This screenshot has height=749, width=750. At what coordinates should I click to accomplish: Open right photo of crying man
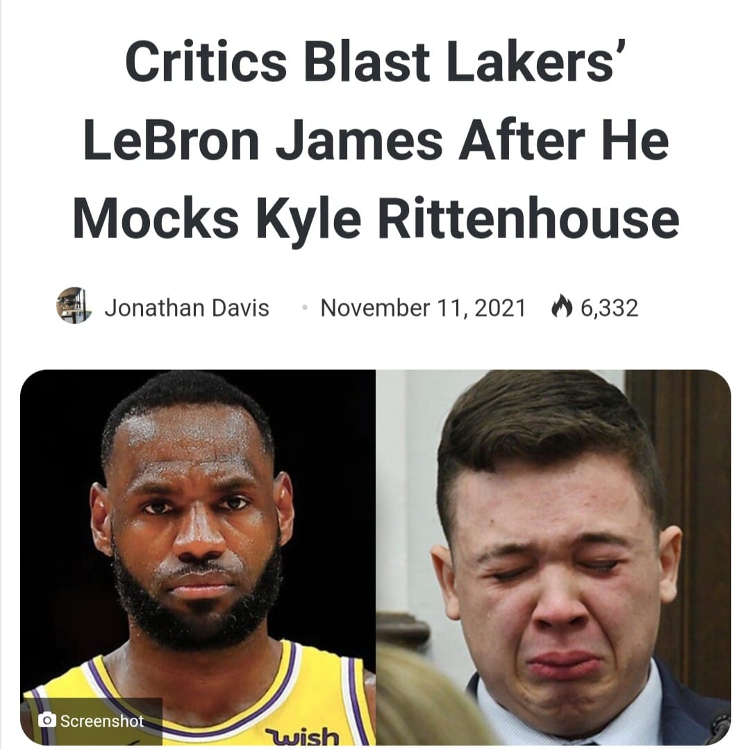pos(553,557)
